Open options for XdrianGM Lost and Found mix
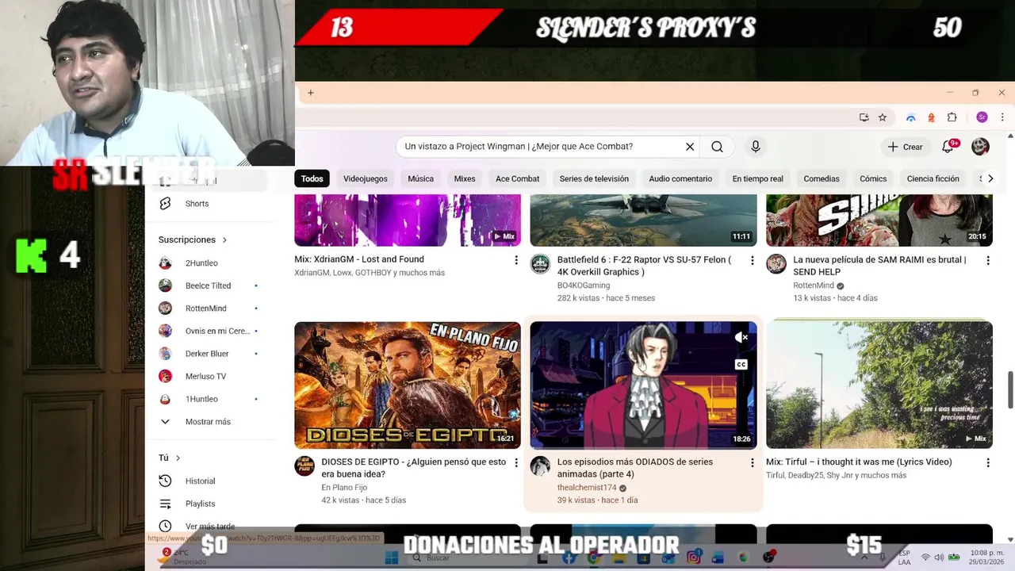Screen dimensions: 1015x571 pos(516,260)
